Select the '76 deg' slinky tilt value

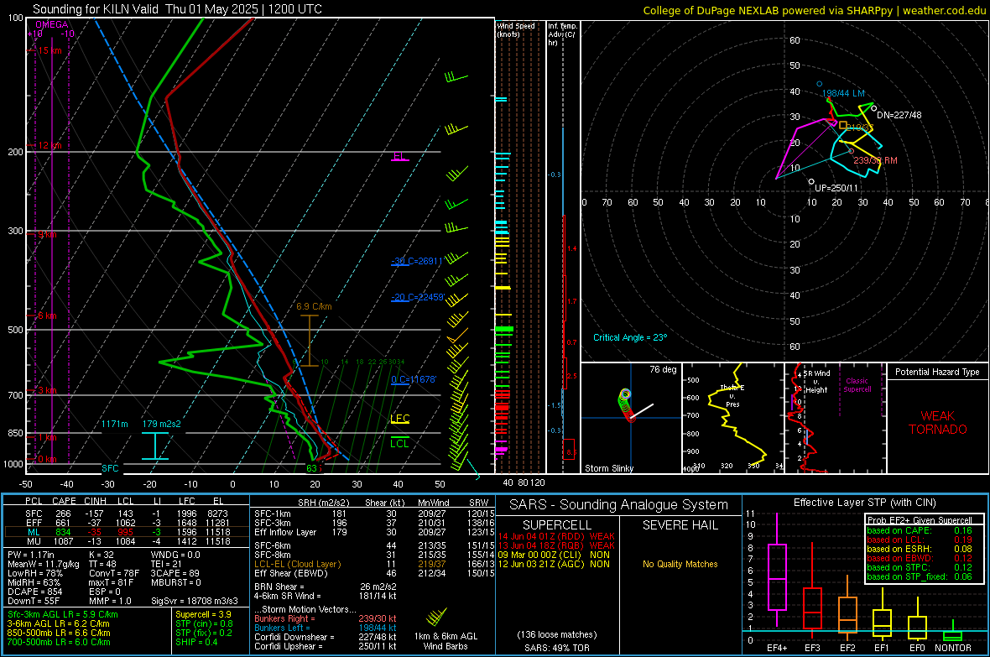pos(663,369)
